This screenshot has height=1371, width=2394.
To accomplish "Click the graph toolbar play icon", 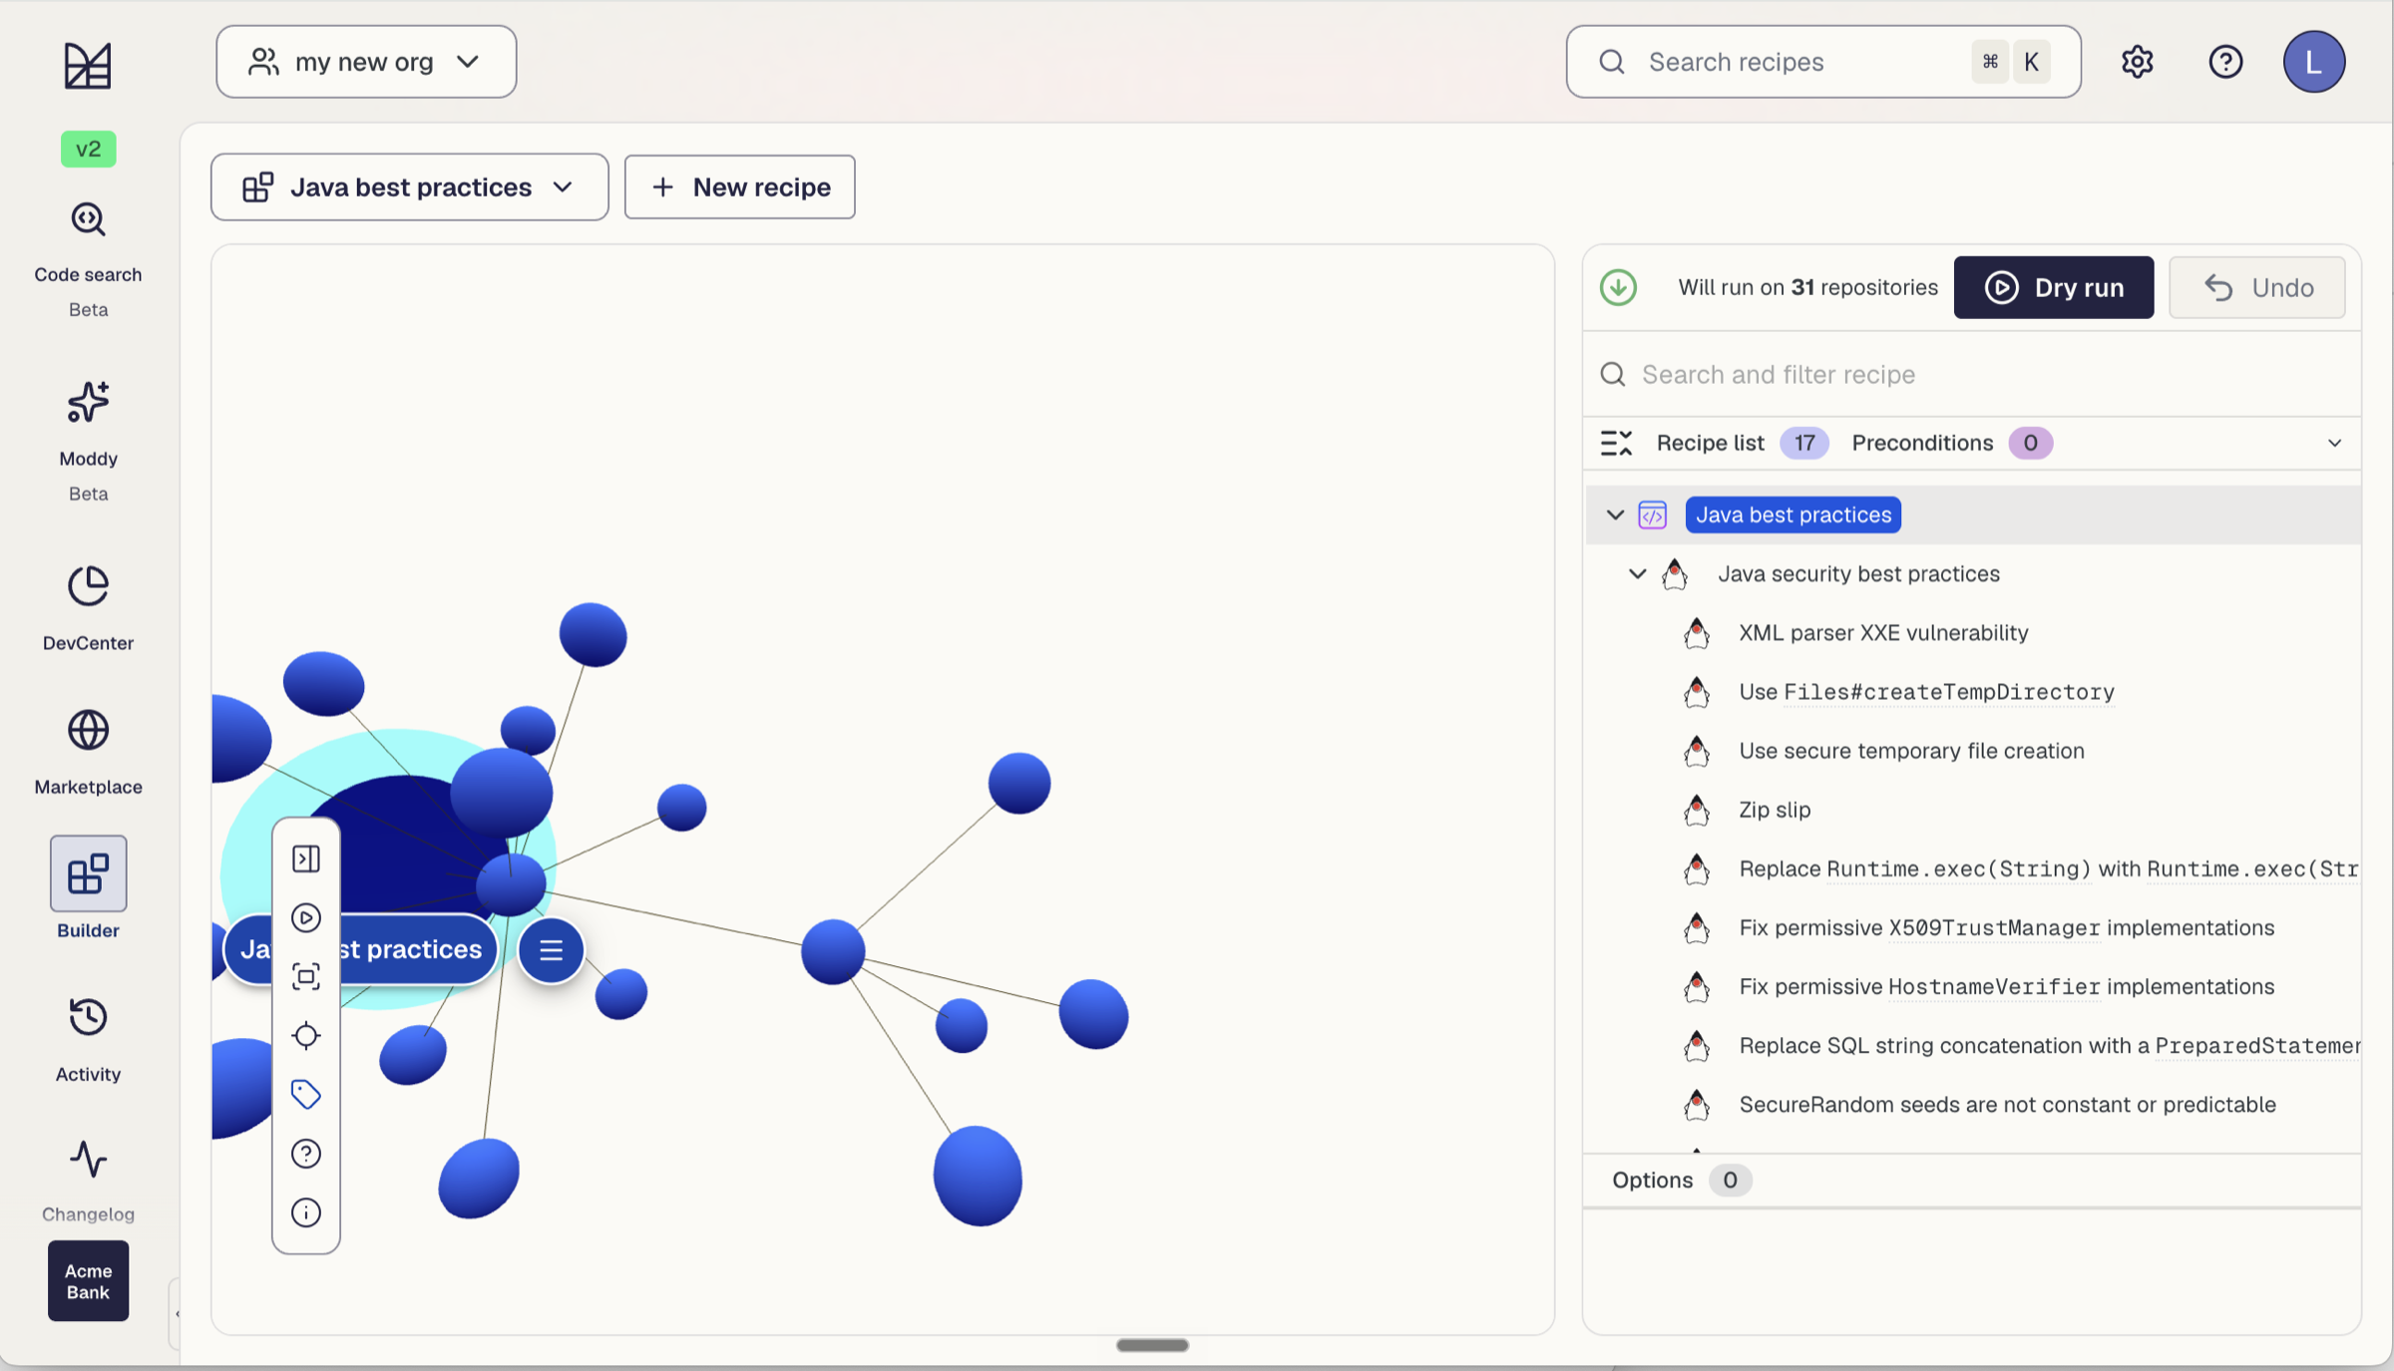I will click(x=305, y=917).
